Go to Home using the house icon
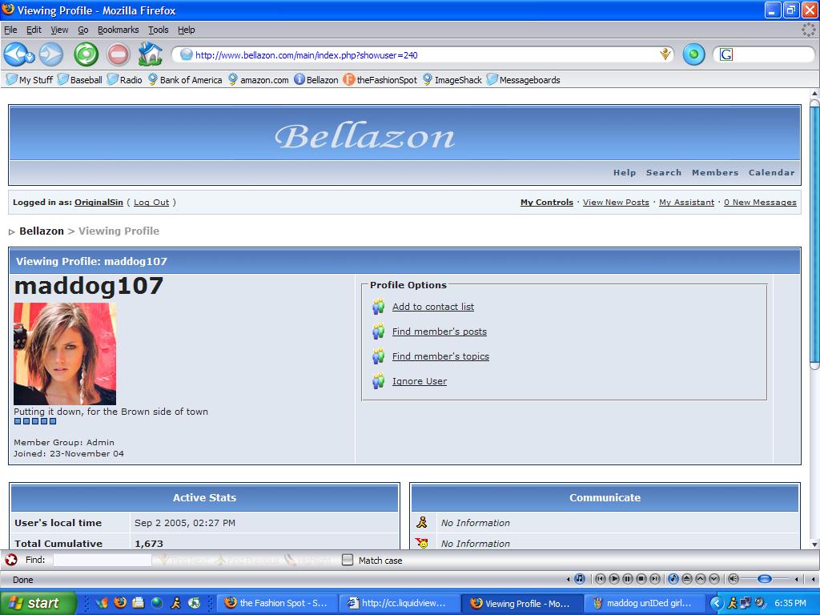Image resolution: width=820 pixels, height=615 pixels. tap(150, 54)
